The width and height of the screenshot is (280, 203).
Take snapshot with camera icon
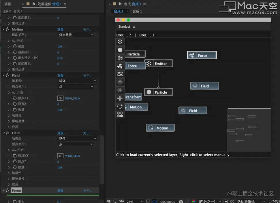click(x=181, y=201)
